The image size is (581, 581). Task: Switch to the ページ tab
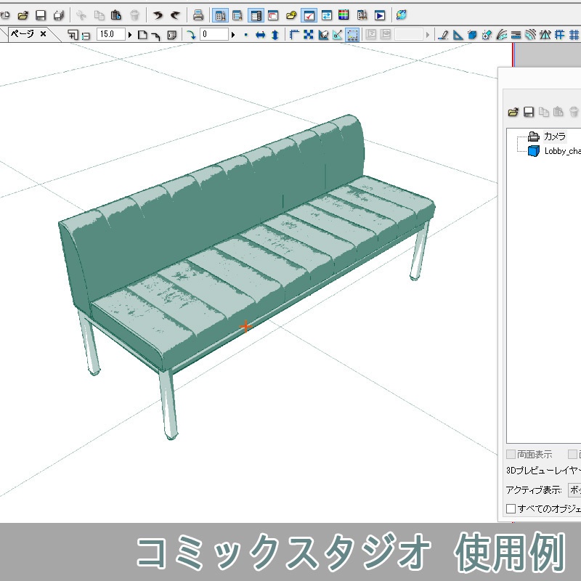tap(24, 33)
